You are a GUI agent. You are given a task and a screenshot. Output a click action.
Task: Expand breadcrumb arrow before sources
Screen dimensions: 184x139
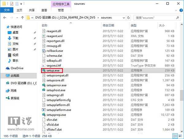(98, 18)
